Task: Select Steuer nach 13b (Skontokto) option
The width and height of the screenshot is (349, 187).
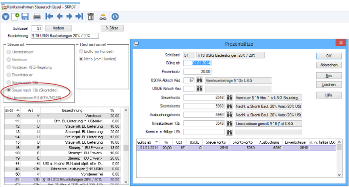Action: click(8, 90)
